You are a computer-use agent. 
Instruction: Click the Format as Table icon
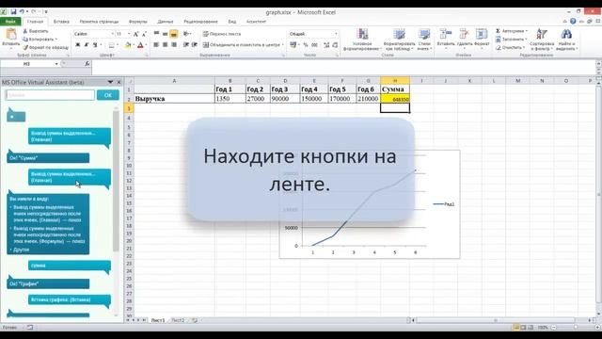[399, 34]
